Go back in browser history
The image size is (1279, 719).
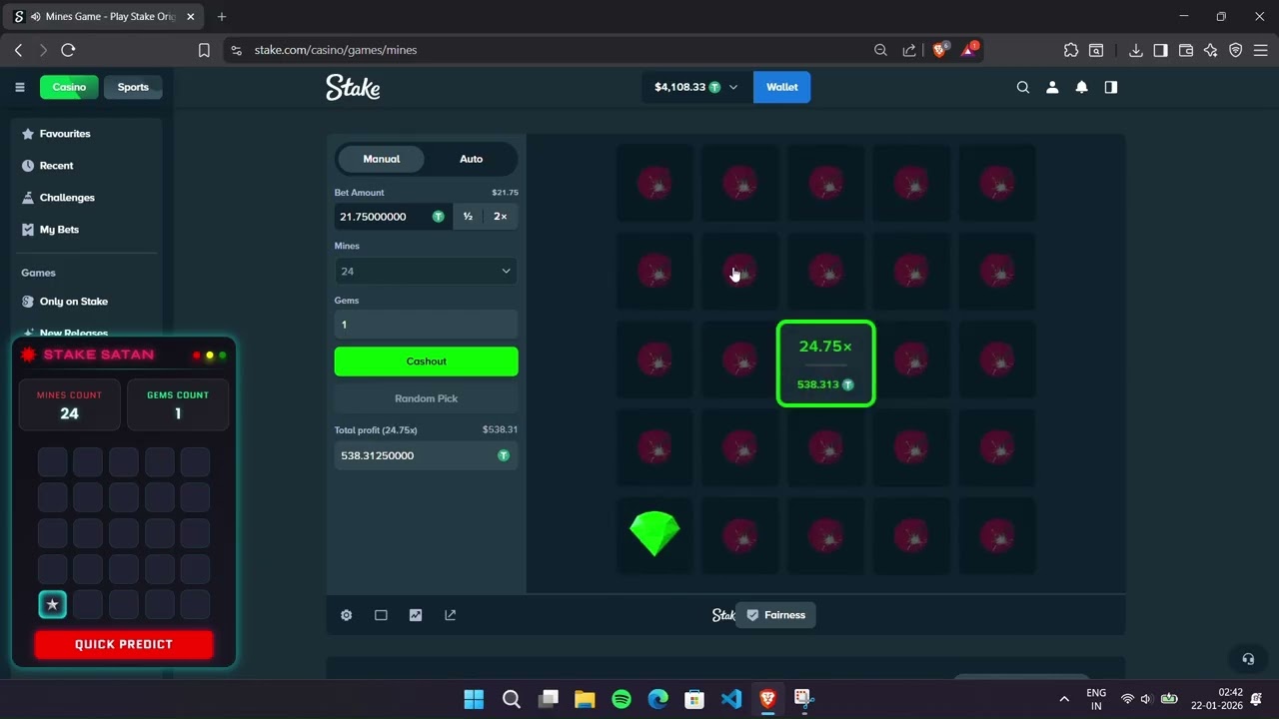18,50
